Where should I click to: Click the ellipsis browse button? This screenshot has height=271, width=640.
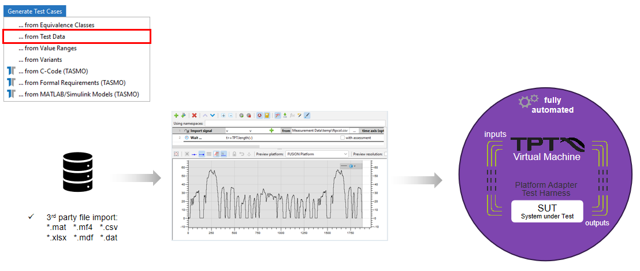354,131
